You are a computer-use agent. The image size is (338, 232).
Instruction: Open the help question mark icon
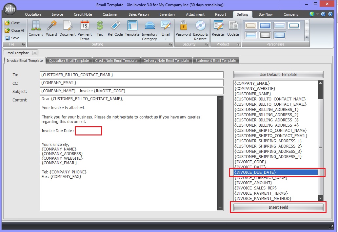pyautogui.click(x=323, y=14)
